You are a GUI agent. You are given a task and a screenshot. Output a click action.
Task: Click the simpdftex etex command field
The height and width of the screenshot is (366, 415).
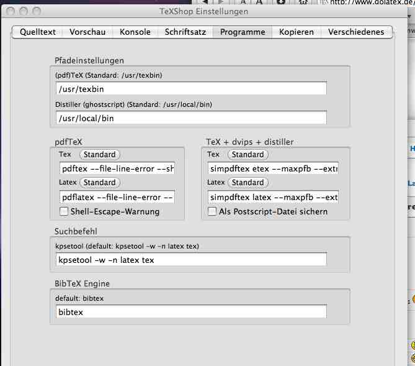point(273,168)
